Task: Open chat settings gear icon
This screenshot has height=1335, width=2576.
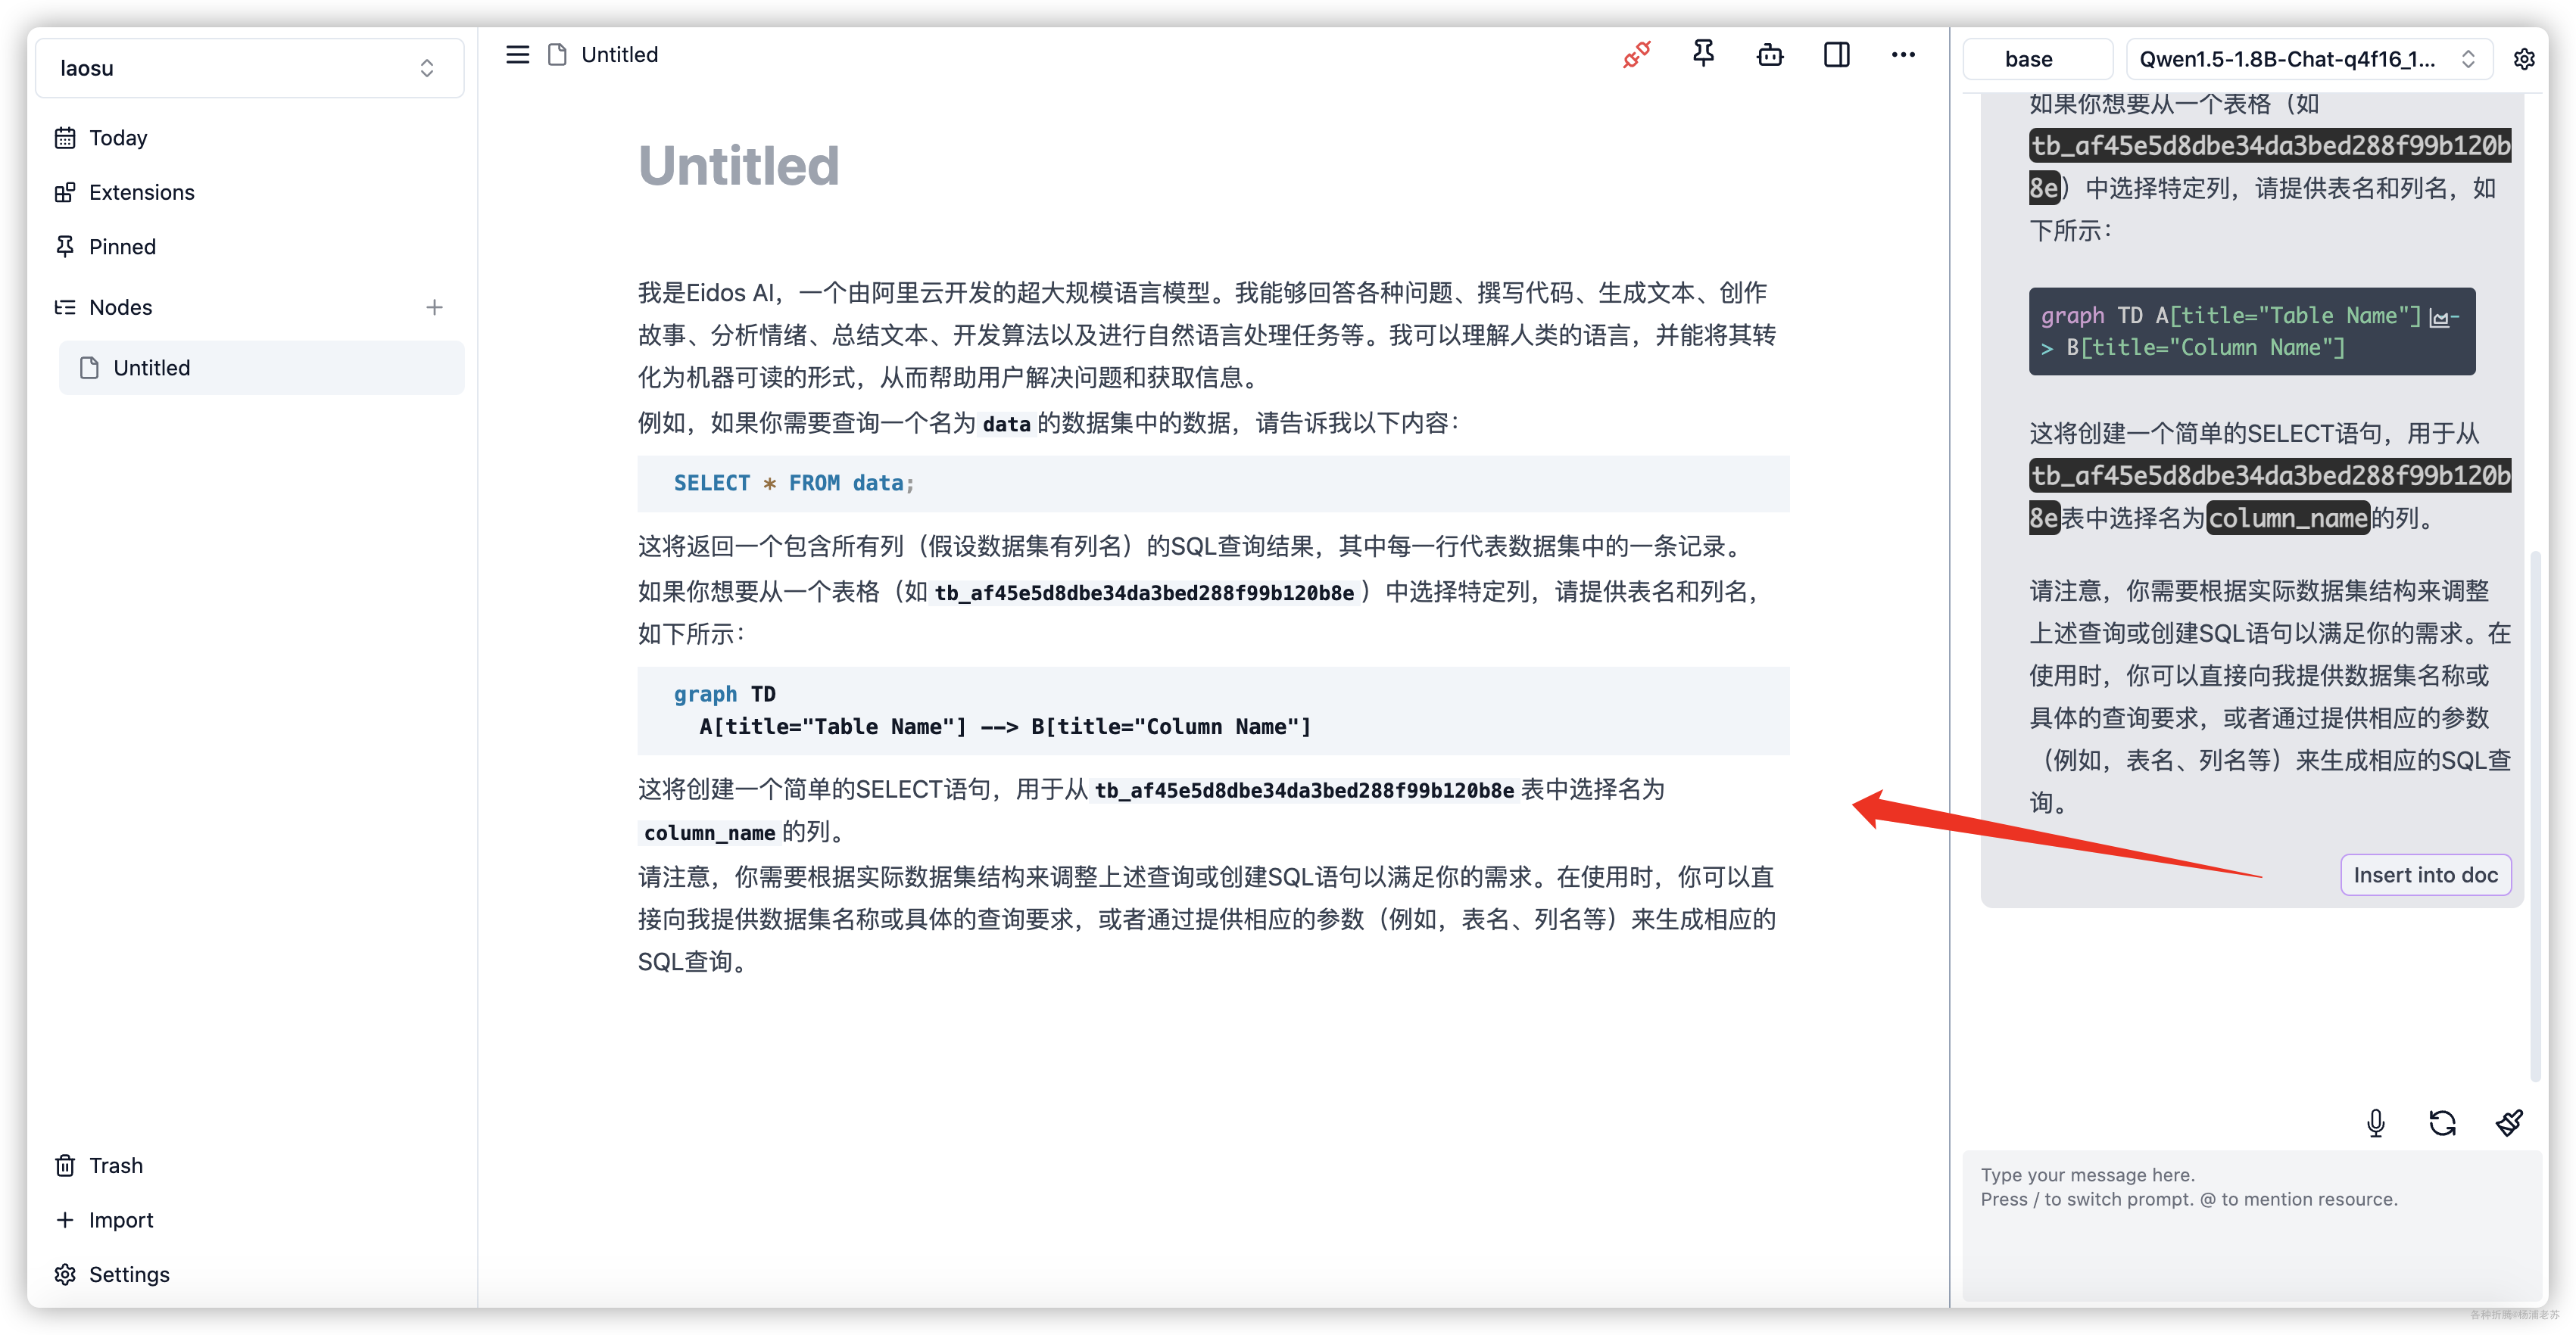Action: 2524,59
